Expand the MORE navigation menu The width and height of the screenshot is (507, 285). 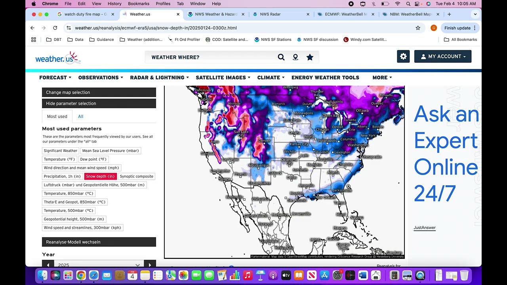pos(382,78)
